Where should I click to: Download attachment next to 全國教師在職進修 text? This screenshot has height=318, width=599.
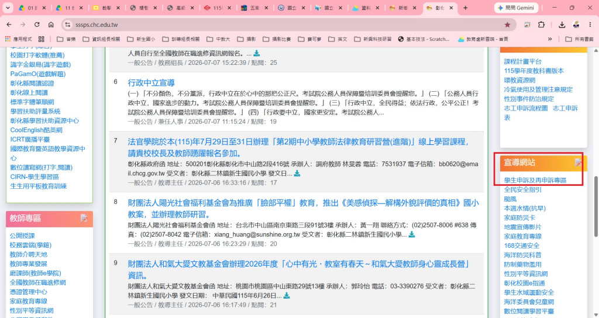[x=257, y=53]
